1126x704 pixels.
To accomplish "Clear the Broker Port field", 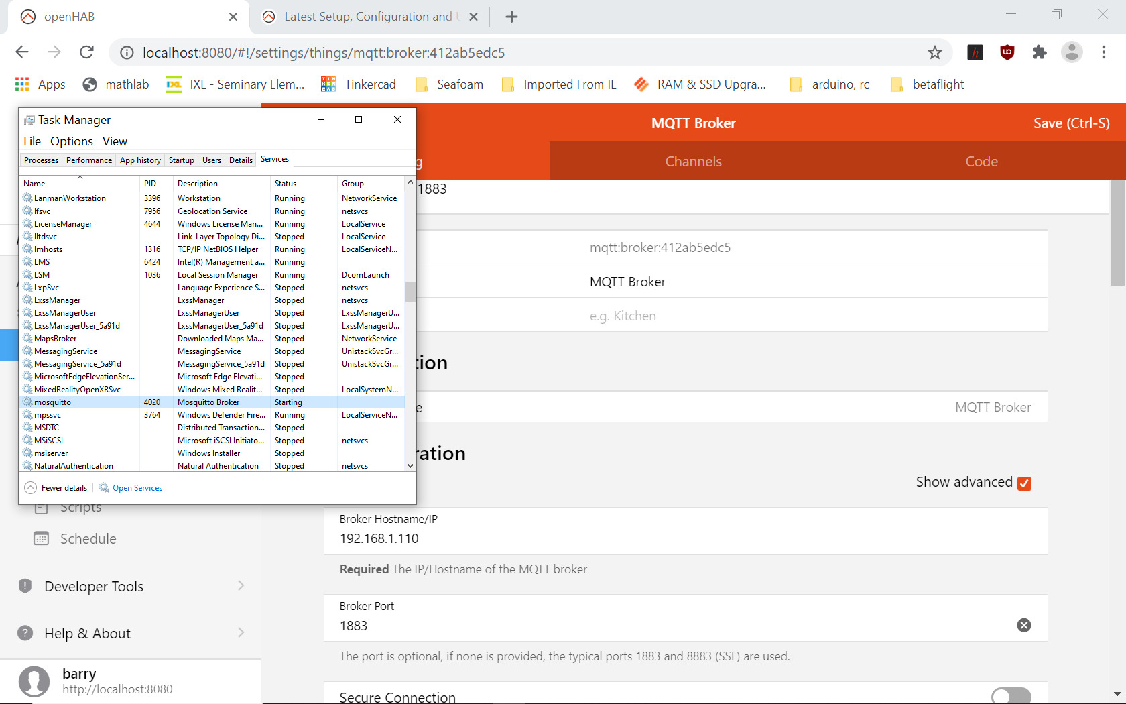I will click(1023, 625).
